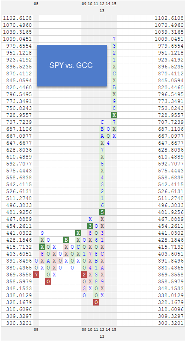Click the X in the 610.4889 row
The height and width of the screenshot is (342, 185).
coord(102,157)
